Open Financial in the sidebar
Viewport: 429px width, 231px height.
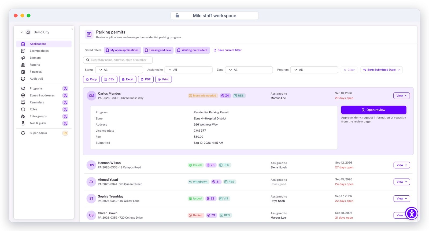[44, 72]
